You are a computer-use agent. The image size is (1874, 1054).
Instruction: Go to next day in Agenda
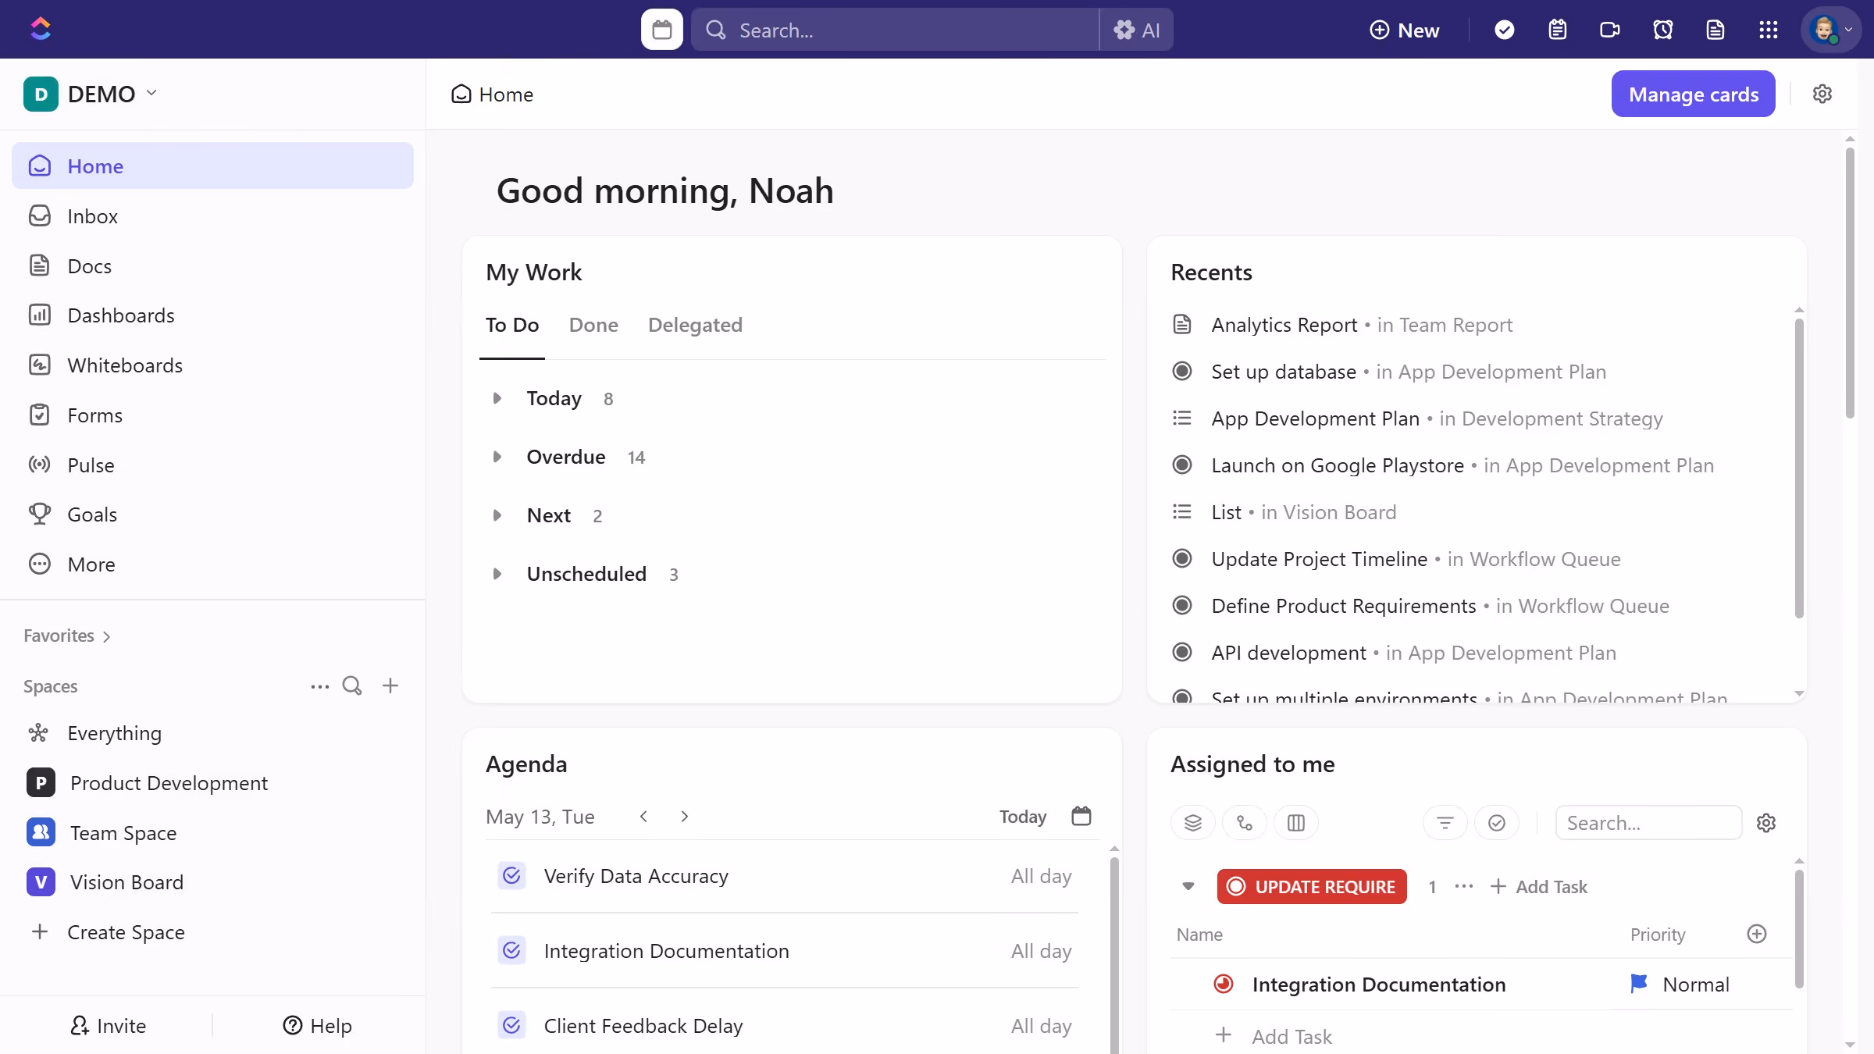point(684,816)
